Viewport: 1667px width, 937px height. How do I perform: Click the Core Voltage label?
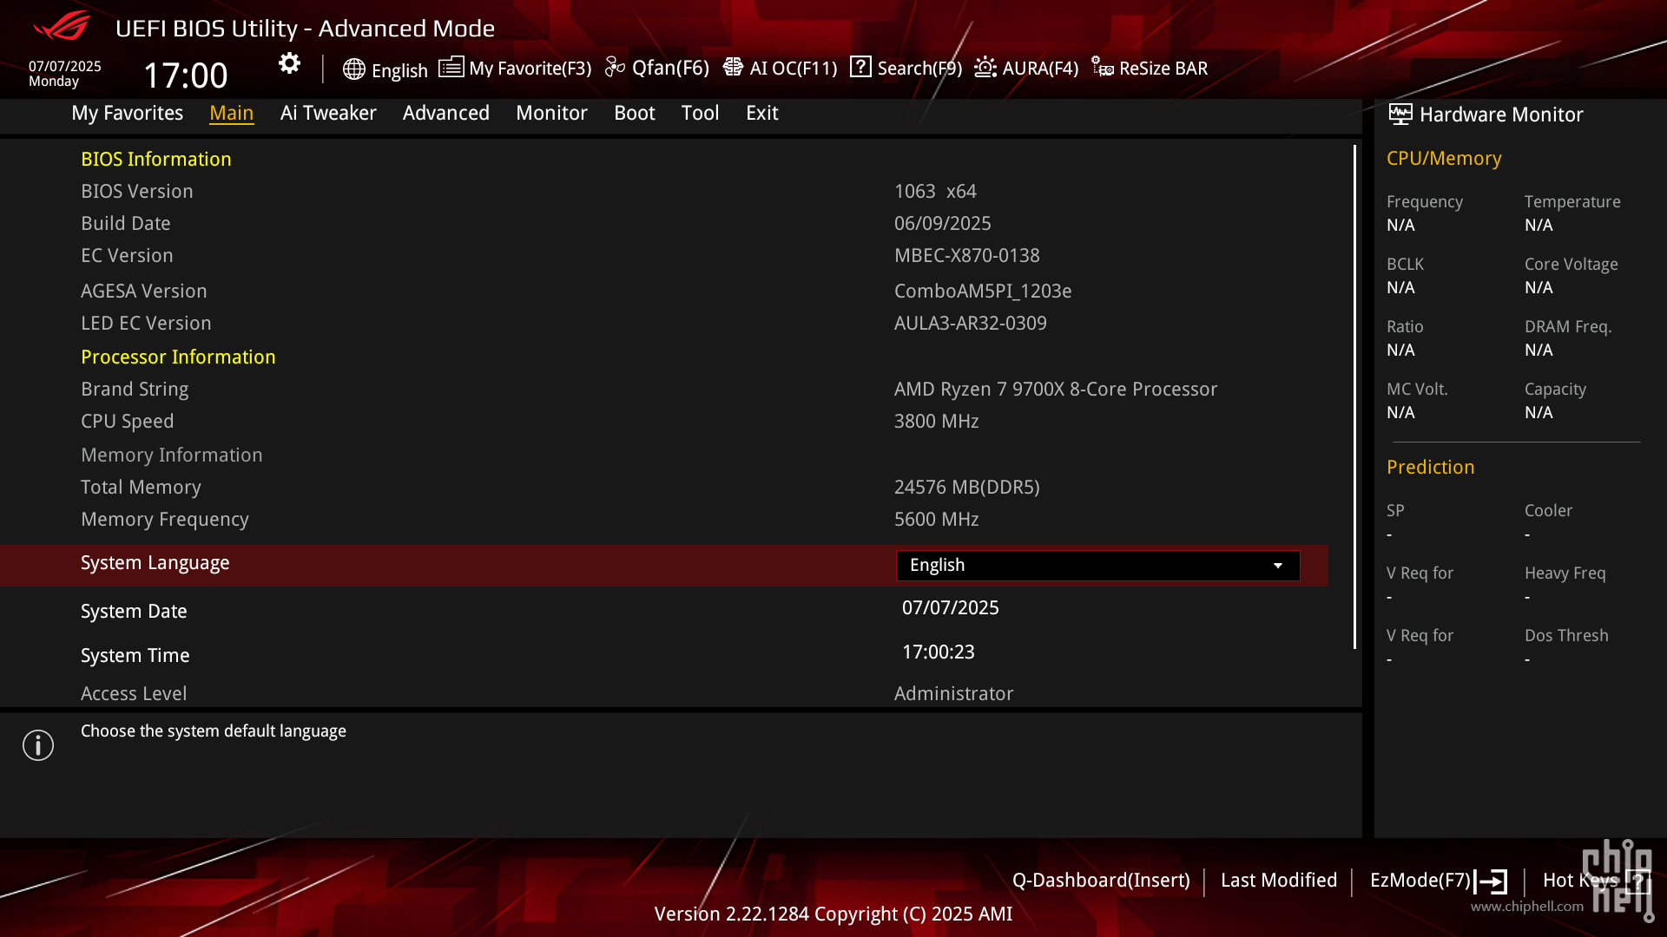[x=1571, y=264]
